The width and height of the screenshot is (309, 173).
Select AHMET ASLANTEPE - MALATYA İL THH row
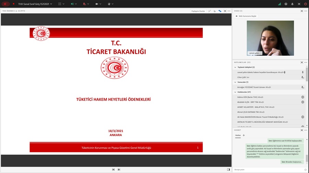point(270,107)
